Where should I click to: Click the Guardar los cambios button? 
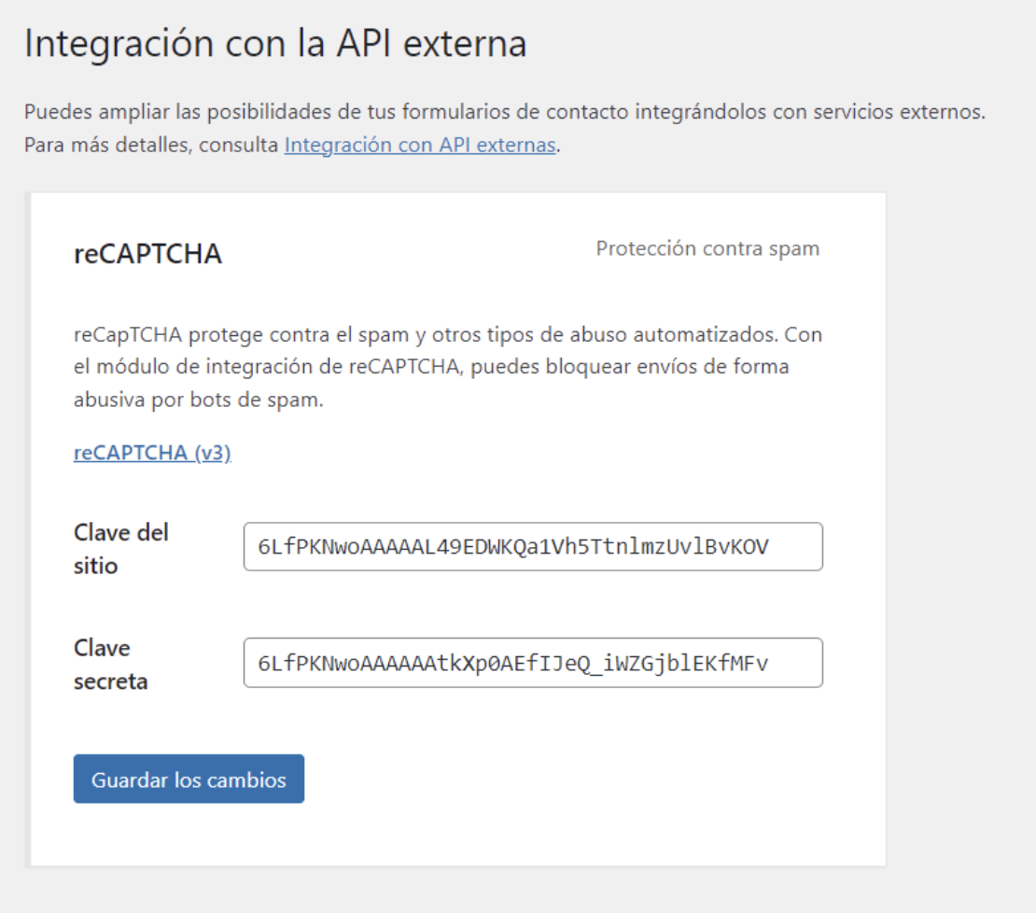coord(189,779)
